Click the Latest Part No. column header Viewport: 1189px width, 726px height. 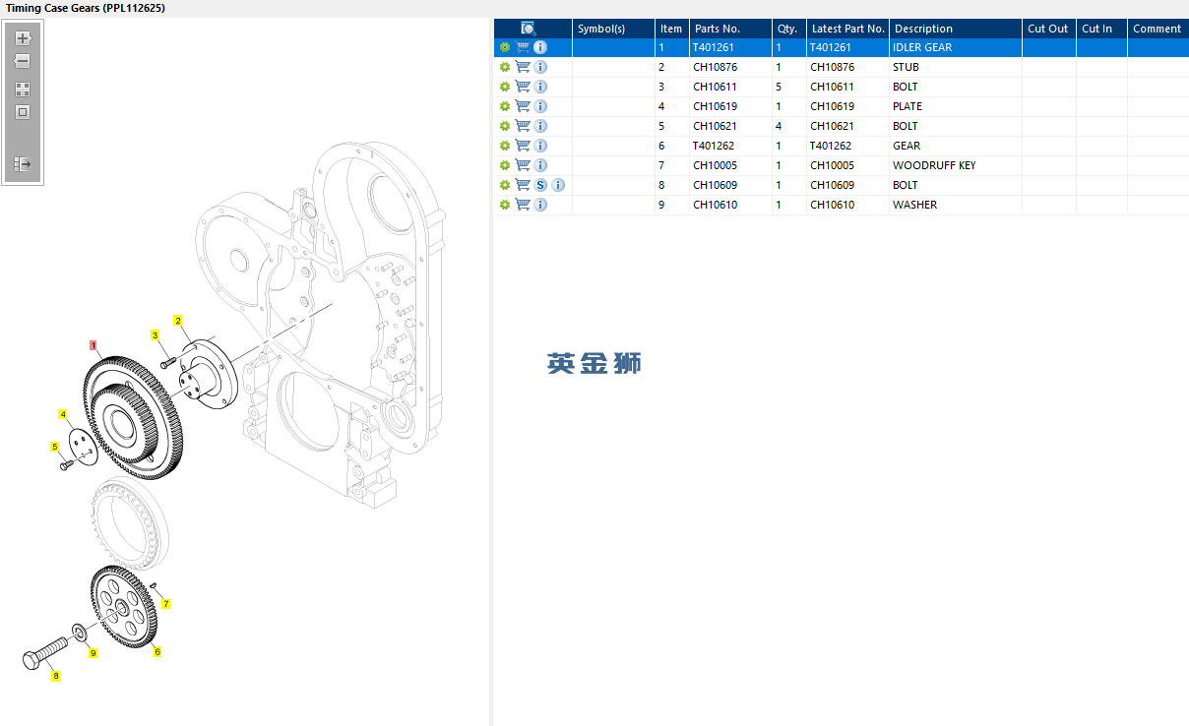click(x=847, y=29)
